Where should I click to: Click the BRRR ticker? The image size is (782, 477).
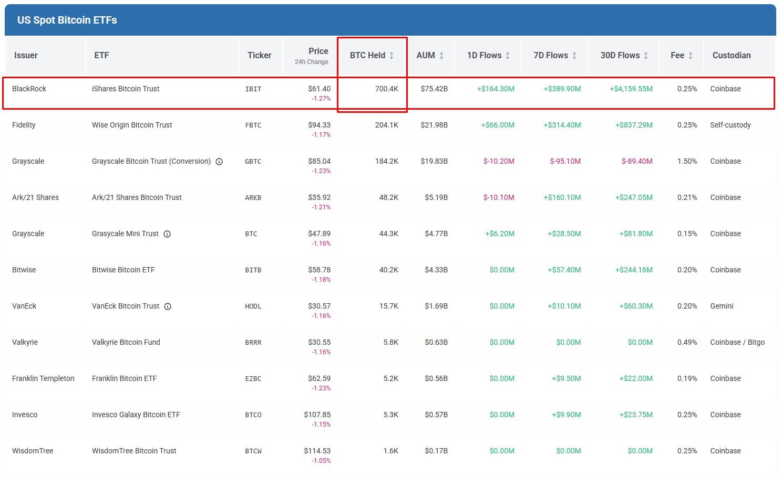(x=253, y=343)
